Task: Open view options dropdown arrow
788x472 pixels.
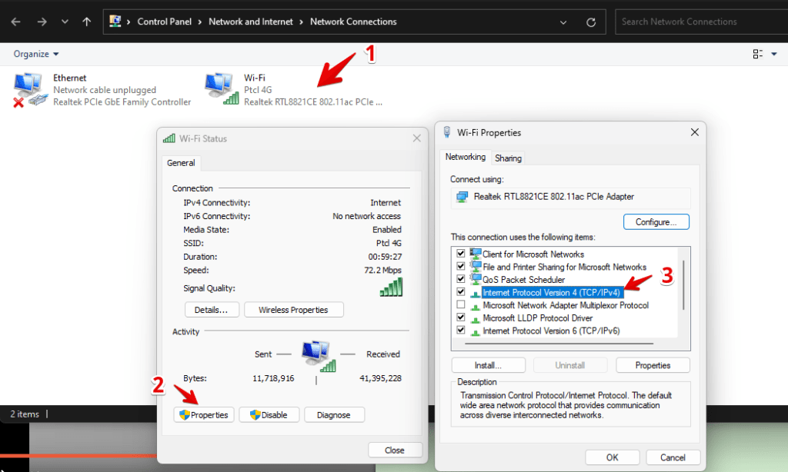Action: tap(774, 54)
